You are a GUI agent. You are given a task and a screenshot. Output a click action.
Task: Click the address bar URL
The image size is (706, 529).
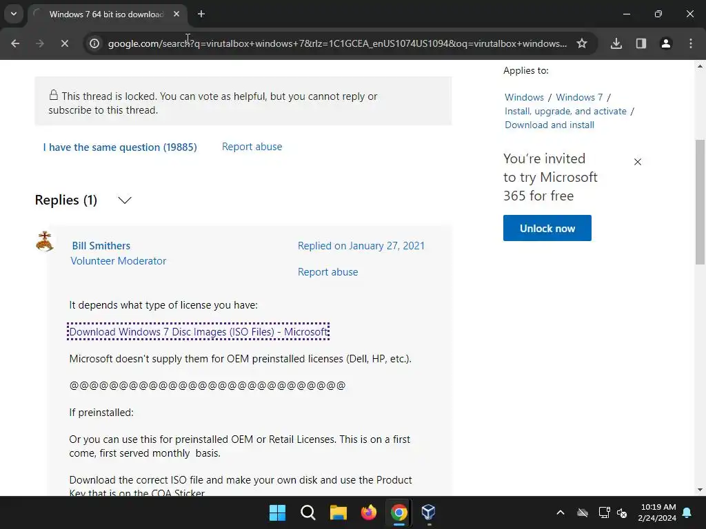(336, 43)
